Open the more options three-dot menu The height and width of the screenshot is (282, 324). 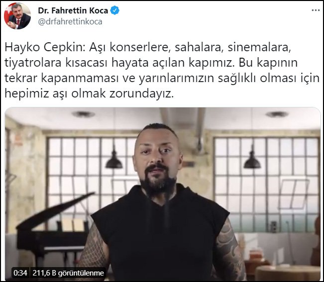[x=316, y=10]
